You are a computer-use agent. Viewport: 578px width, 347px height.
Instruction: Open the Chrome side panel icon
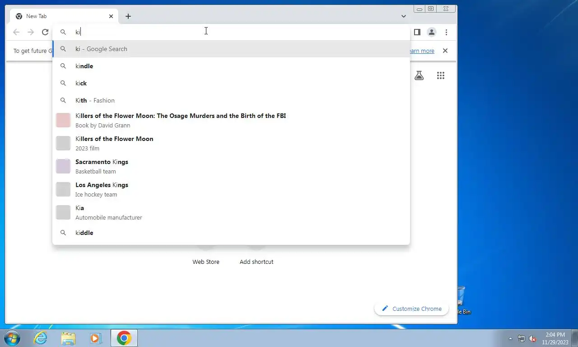tap(417, 32)
